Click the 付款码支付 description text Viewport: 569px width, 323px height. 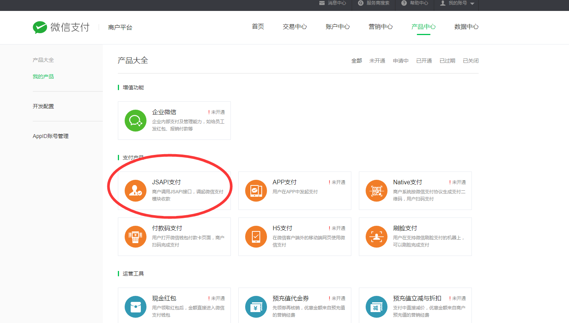tap(188, 241)
